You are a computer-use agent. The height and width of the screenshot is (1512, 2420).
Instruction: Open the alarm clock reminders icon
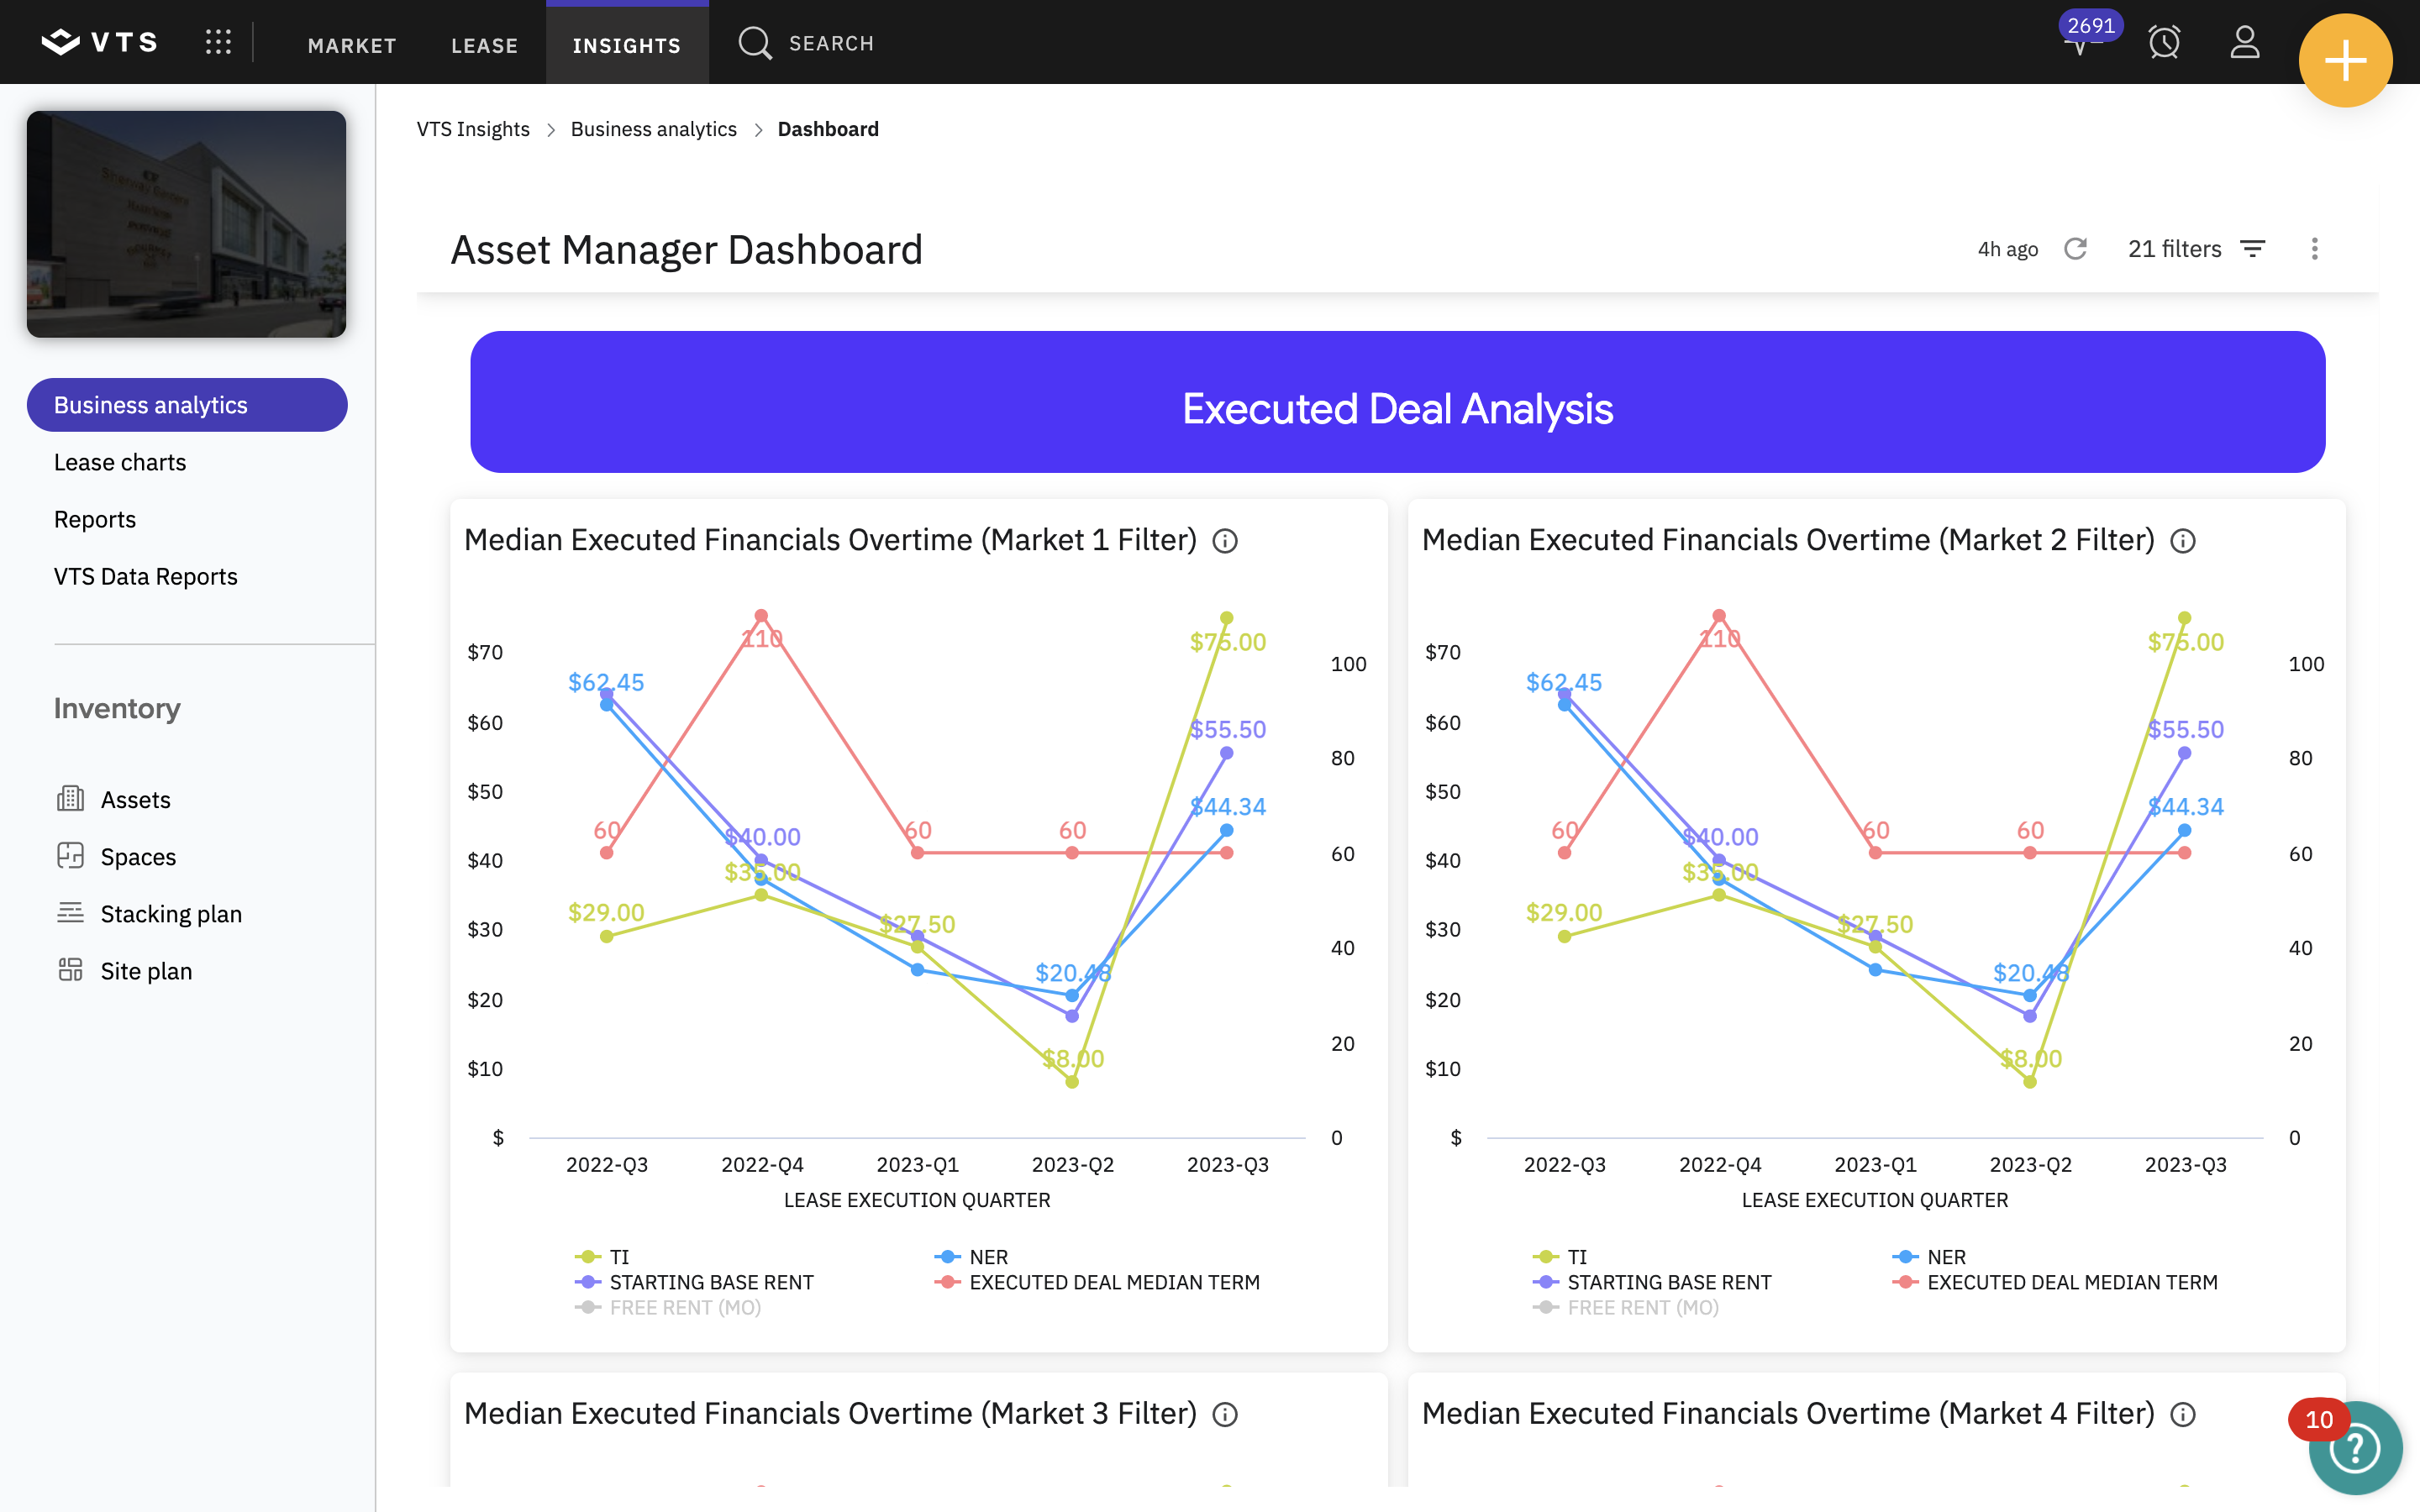(x=2164, y=42)
